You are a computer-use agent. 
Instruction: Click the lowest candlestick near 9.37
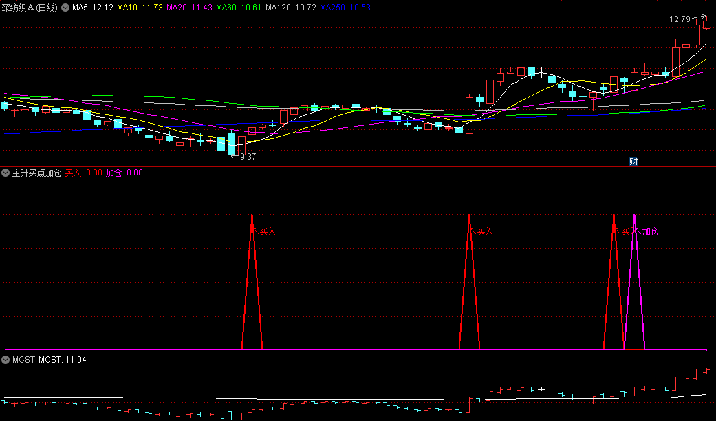tap(232, 144)
